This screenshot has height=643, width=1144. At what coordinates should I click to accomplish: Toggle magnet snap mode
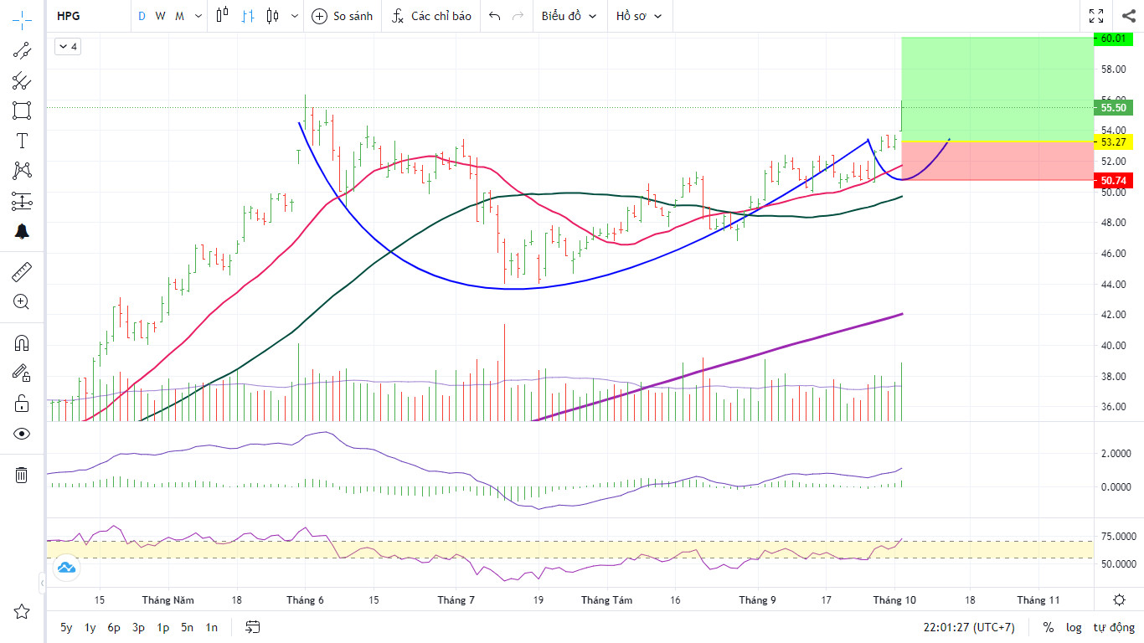click(x=22, y=342)
